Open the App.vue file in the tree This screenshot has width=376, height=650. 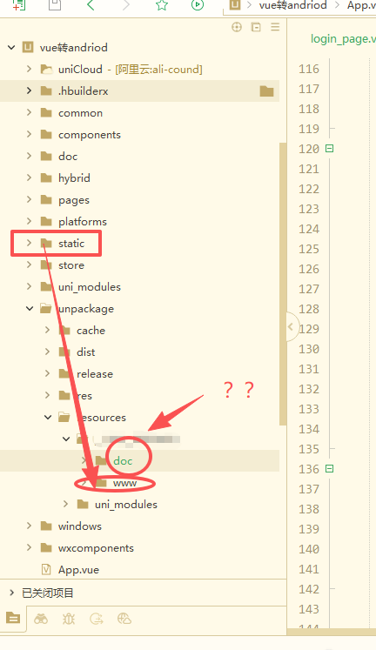pos(78,570)
